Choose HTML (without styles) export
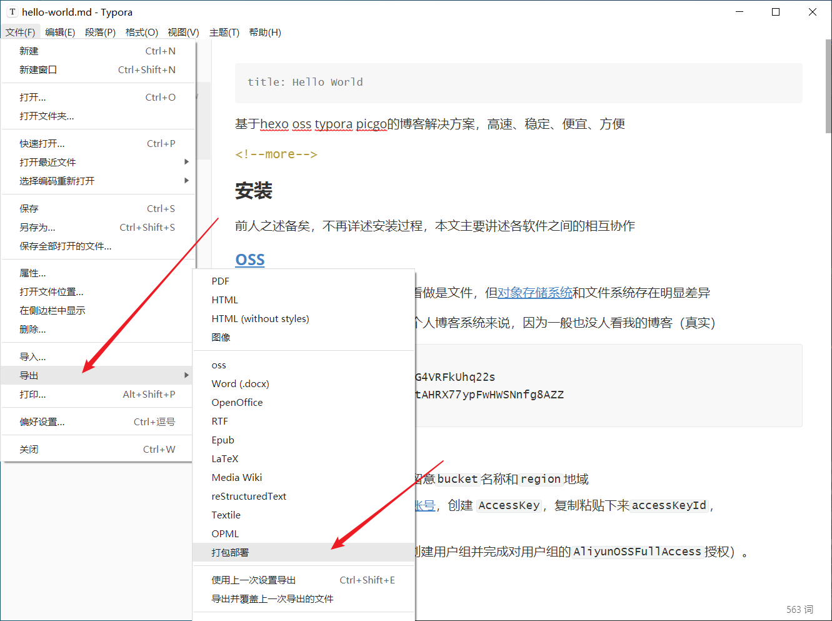The height and width of the screenshot is (621, 832). pos(260,319)
